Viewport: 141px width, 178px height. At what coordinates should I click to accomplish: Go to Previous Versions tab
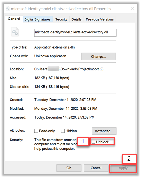click(x=100, y=19)
